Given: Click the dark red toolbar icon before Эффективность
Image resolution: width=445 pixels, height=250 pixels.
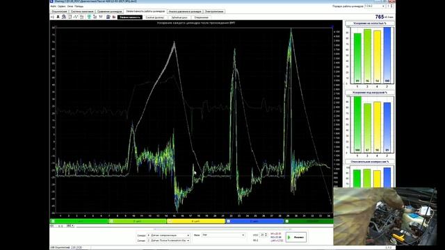Looking at the screenshot, I should (114, 17).
